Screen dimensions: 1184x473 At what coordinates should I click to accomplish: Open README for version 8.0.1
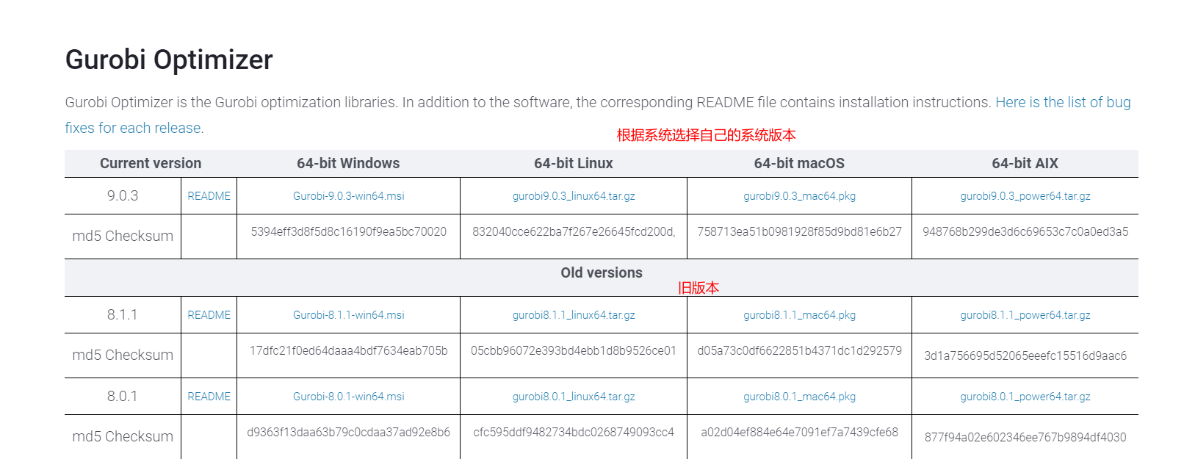point(209,397)
